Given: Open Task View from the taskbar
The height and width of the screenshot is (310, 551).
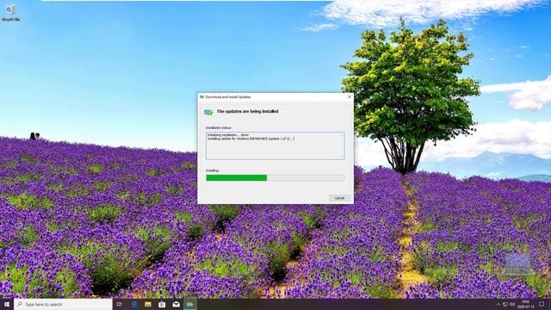Looking at the screenshot, I should point(120,304).
